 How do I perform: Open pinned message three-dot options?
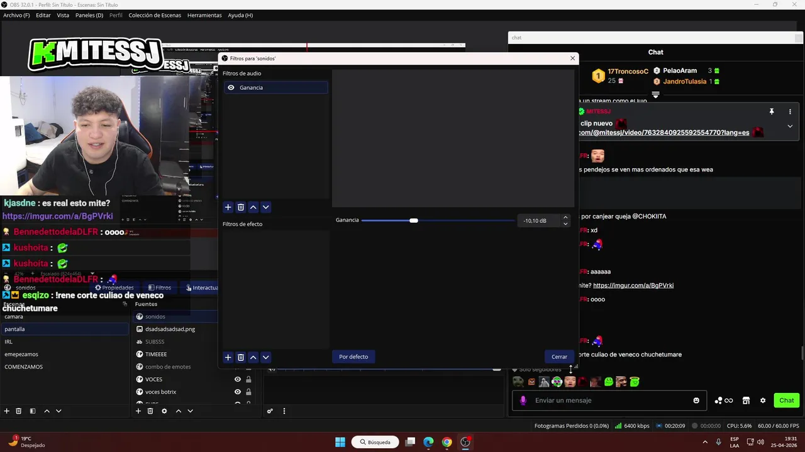tap(790, 112)
